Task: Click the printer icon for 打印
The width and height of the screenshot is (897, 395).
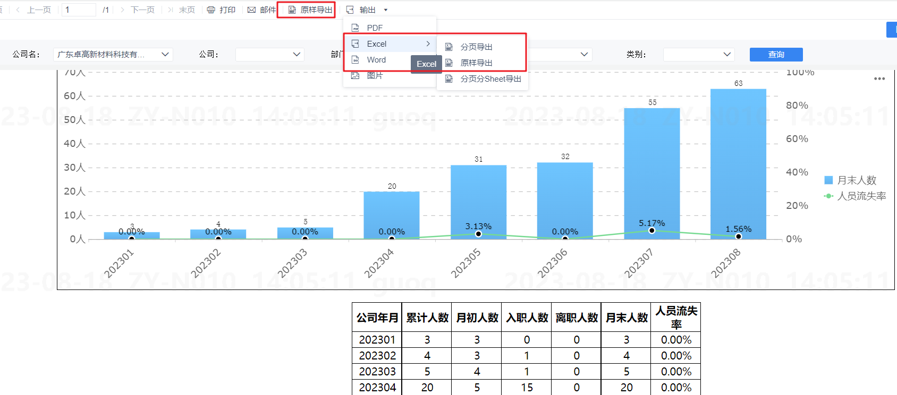Action: pyautogui.click(x=211, y=10)
